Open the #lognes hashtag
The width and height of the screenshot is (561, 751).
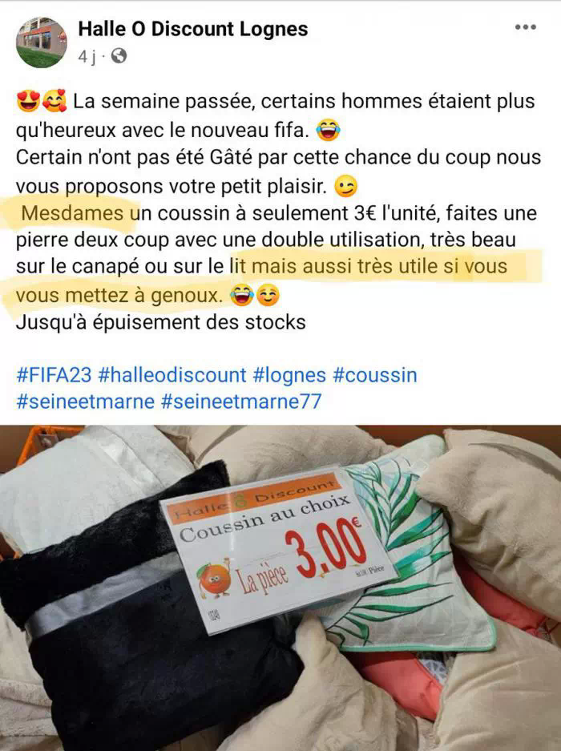tap(289, 375)
